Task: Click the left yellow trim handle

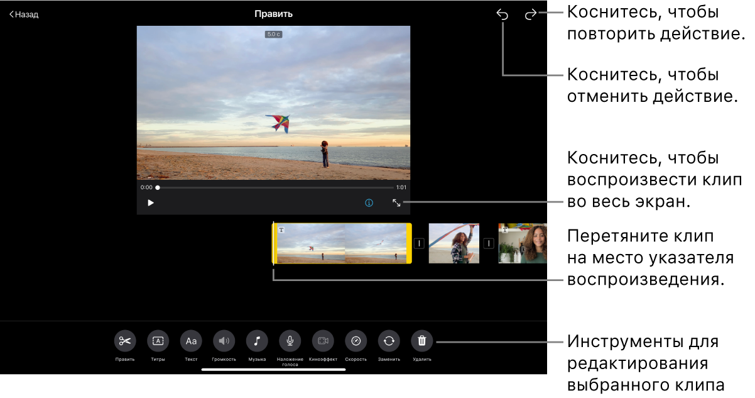Action: (274, 243)
